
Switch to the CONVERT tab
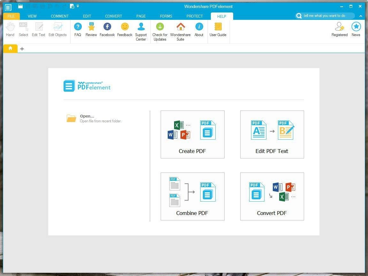(x=113, y=16)
